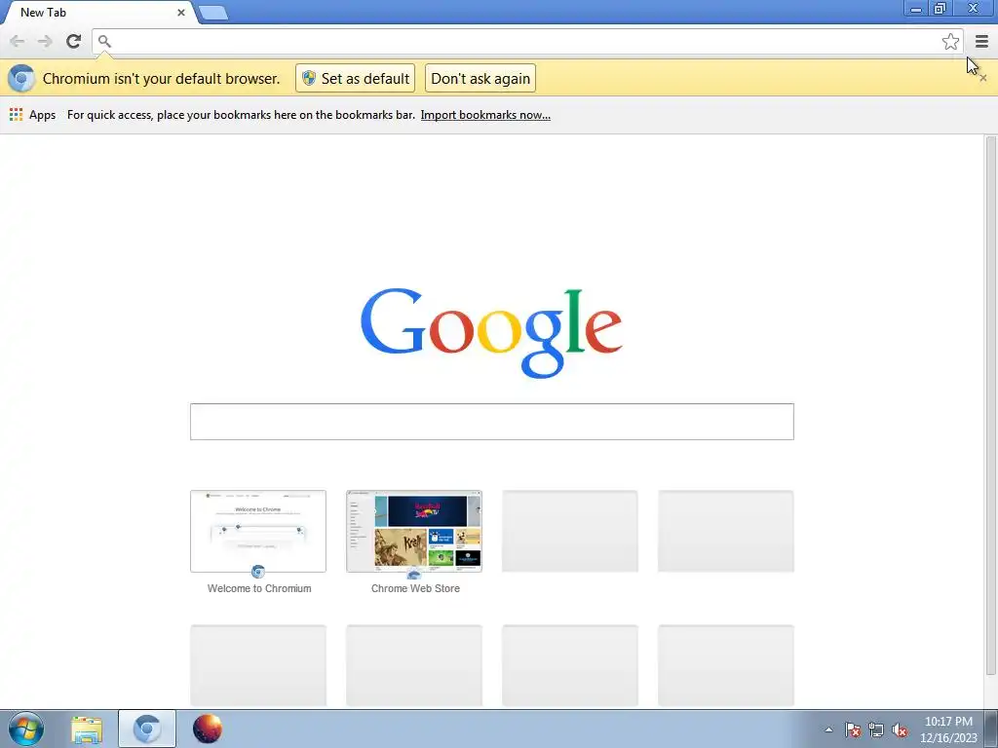Go forward with the forward arrow

coord(45,41)
